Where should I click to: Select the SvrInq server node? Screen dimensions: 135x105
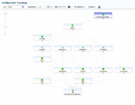(x=83, y=70)
